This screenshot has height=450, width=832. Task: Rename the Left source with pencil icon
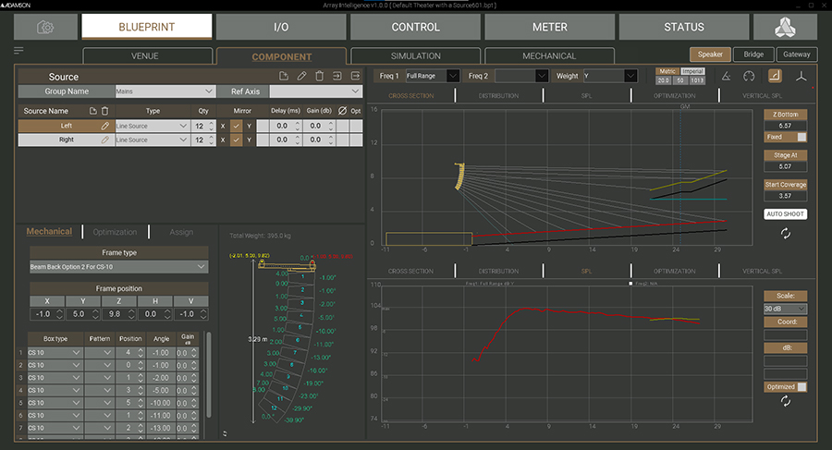pos(105,126)
